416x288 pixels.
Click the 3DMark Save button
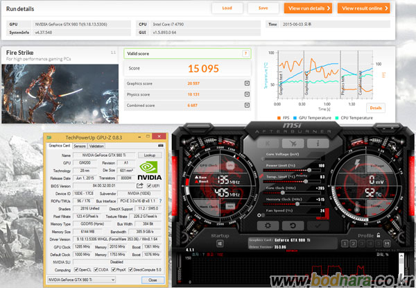point(263,8)
